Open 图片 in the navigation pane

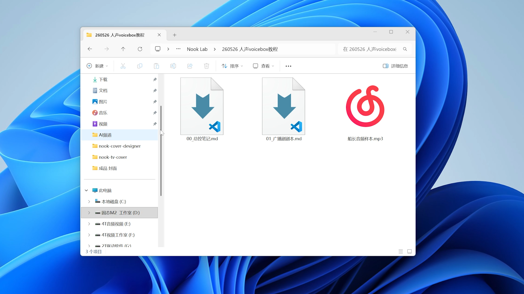click(x=120, y=102)
